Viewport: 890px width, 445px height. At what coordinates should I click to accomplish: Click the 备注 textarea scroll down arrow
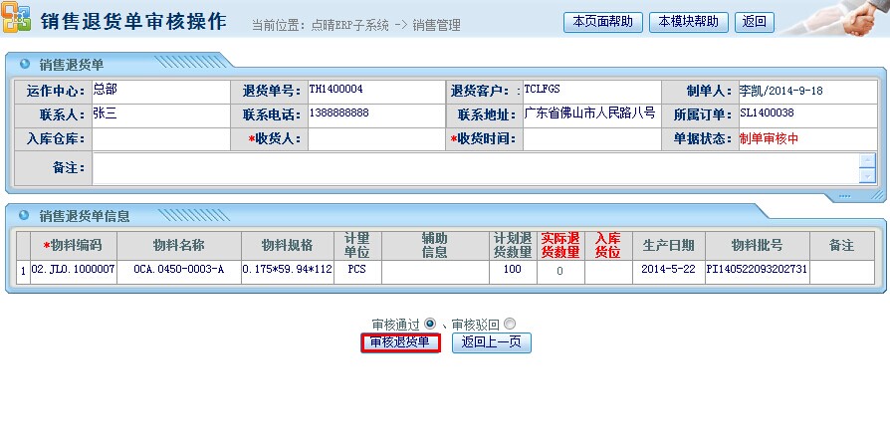pos(867,176)
